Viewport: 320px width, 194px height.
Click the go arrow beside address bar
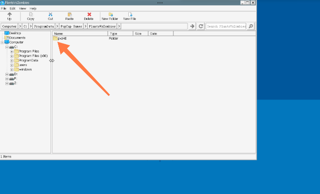click(x=192, y=26)
